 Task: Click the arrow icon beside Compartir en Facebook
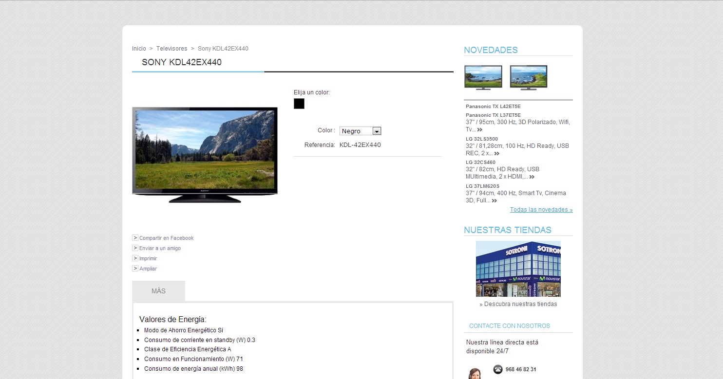(x=135, y=238)
